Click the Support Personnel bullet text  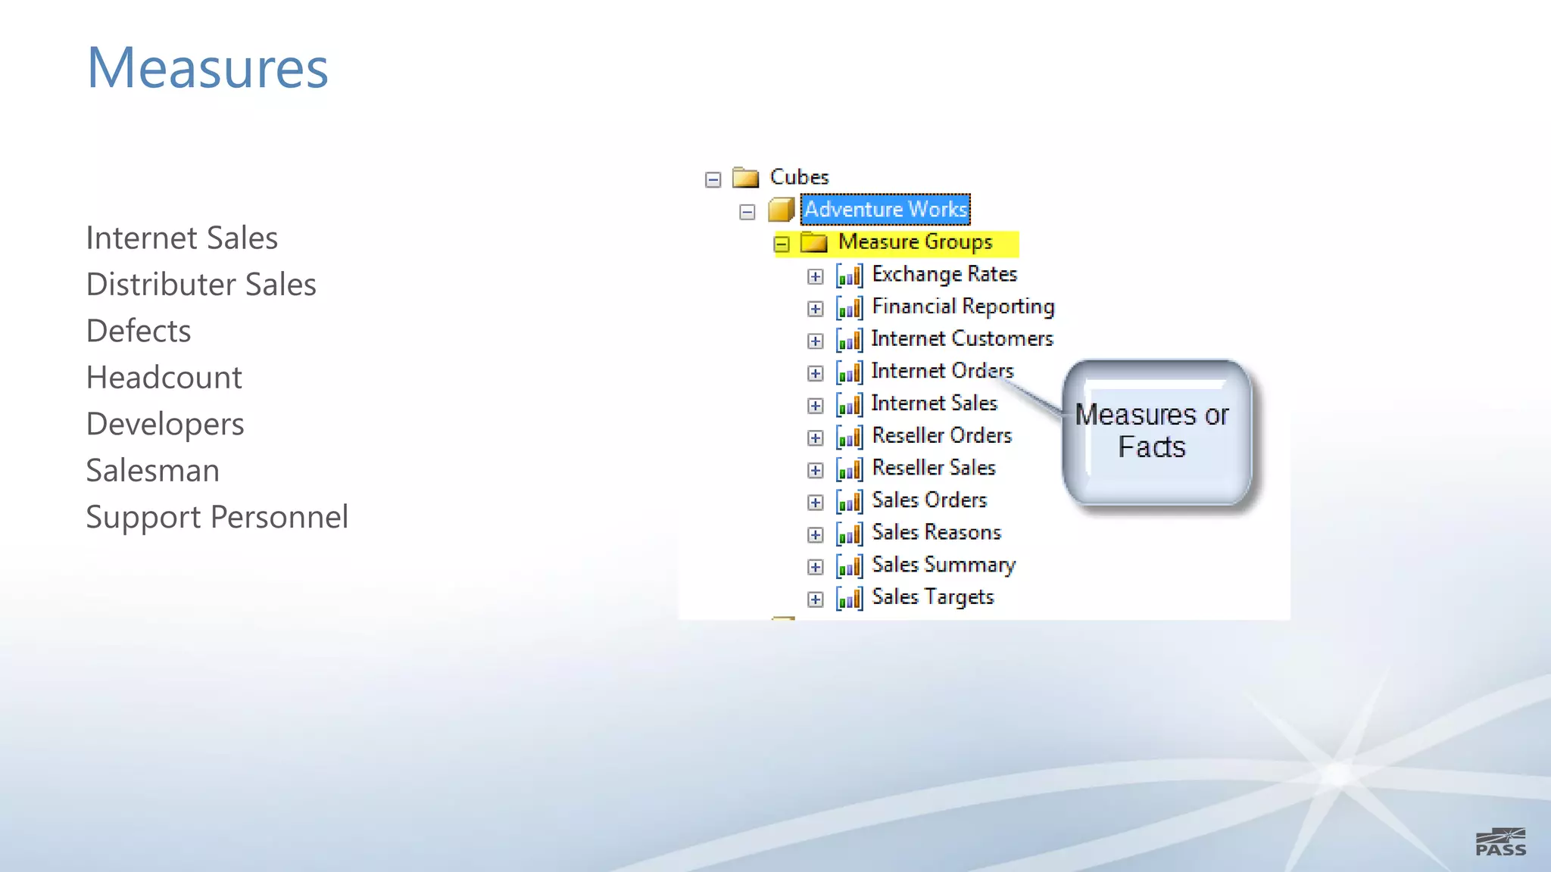click(x=217, y=519)
